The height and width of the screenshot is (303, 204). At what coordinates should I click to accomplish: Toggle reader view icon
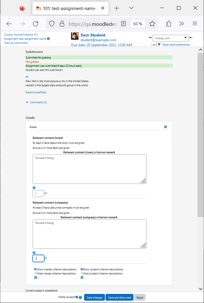click(123, 24)
